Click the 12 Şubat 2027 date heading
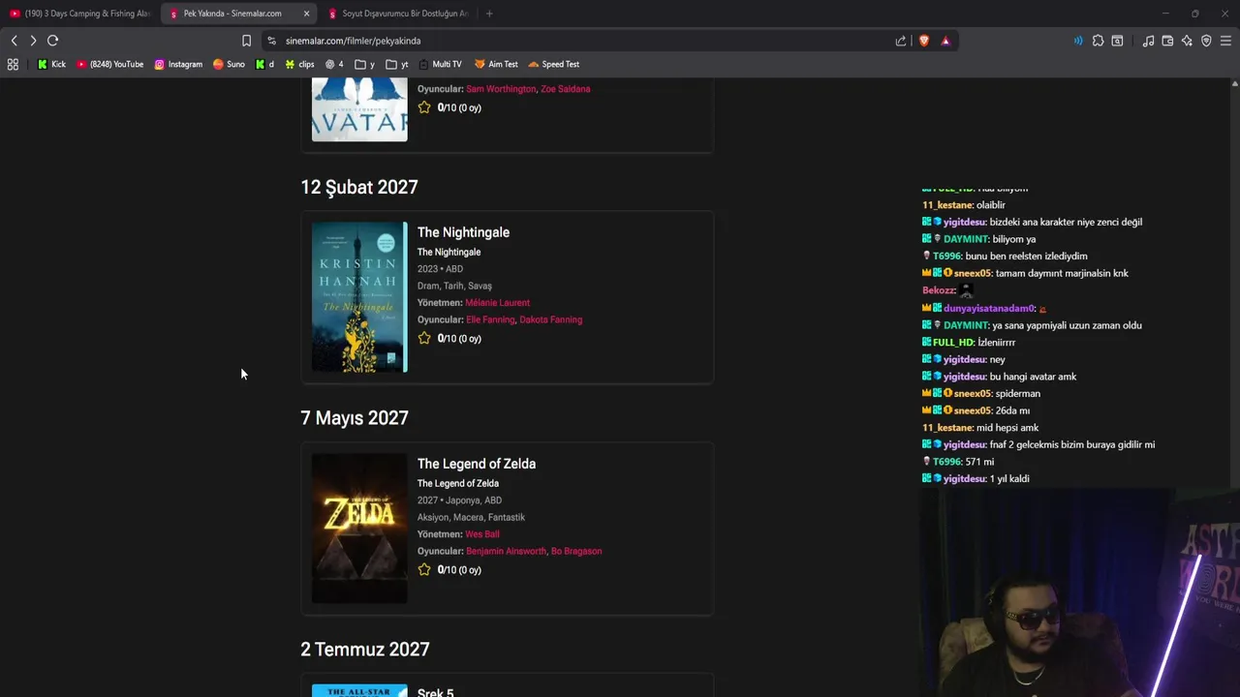 (x=359, y=187)
